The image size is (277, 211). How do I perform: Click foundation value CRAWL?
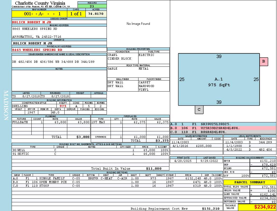pos(113,55)
